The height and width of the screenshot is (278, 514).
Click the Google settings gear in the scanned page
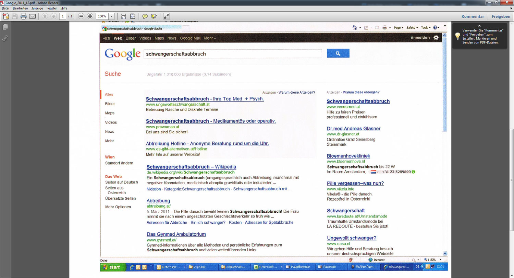[x=436, y=38]
